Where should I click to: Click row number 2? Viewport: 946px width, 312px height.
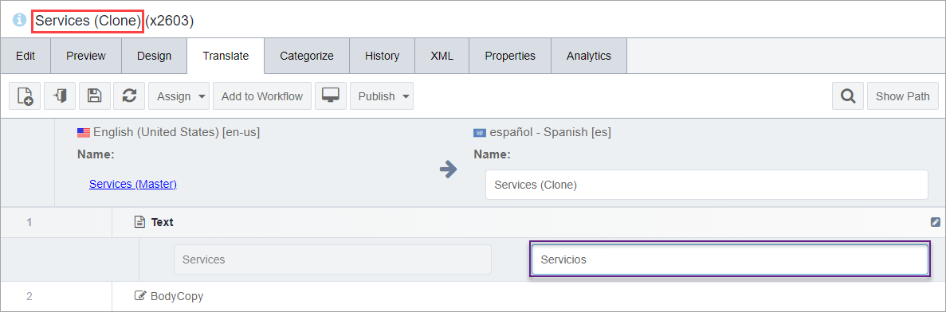[29, 296]
